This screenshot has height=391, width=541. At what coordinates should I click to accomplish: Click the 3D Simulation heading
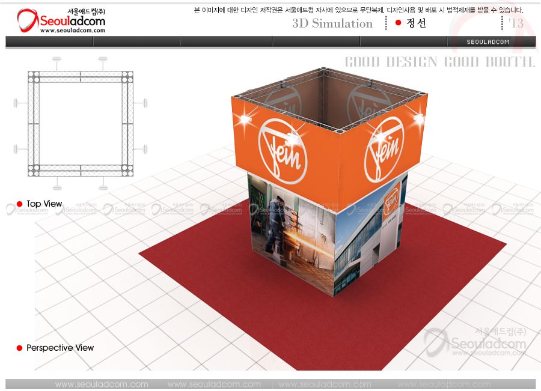point(332,23)
